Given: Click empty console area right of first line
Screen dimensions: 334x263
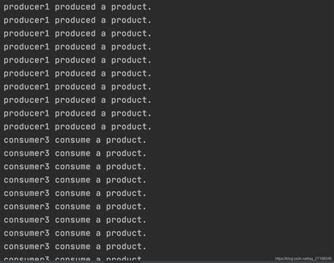Looking at the screenshot, I should coord(242,7).
